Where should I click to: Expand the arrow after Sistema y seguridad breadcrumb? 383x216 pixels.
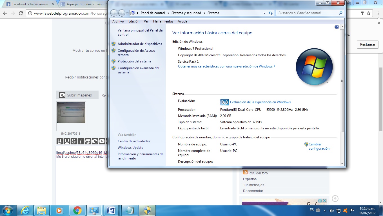(x=204, y=13)
